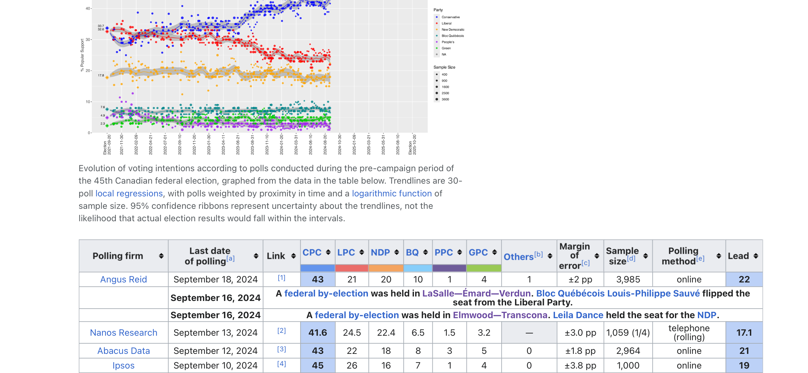Click the red LPC color bar
Image resolution: width=808 pixels, height=373 pixels.
click(x=352, y=268)
